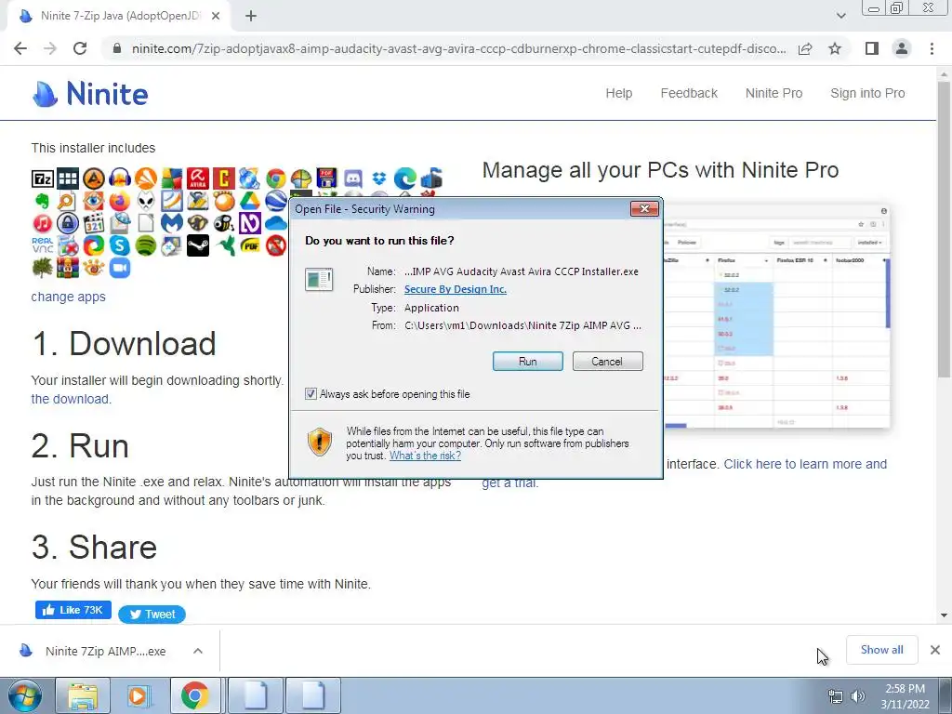
Task: Click the K-Lite Codec 321 icon
Action: 94,223
